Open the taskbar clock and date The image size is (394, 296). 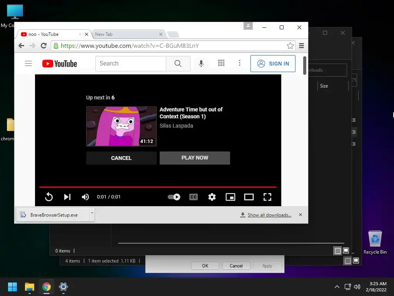(376, 287)
